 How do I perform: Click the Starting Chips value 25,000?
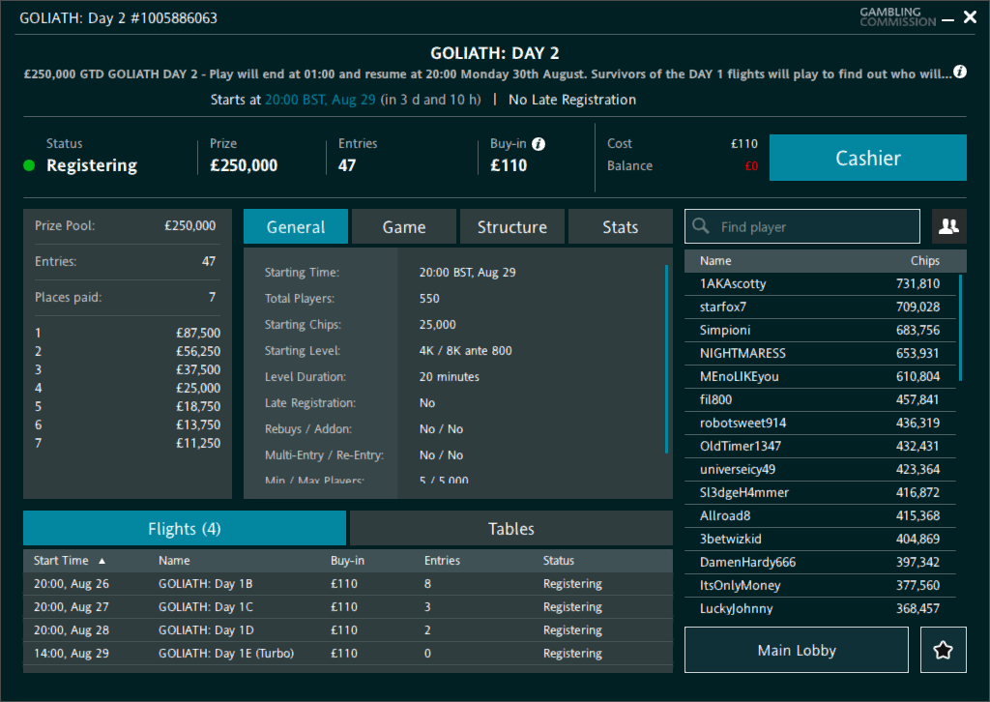click(438, 325)
